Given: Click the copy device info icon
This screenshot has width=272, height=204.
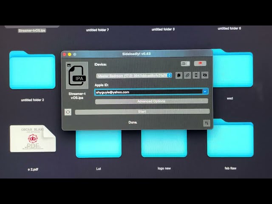Looking at the screenshot, I should point(178,75).
